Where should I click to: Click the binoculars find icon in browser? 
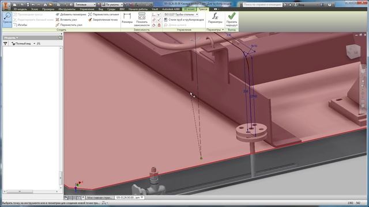(x=39, y=44)
